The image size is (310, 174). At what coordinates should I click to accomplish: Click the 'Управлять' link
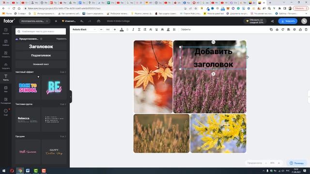click(x=62, y=39)
